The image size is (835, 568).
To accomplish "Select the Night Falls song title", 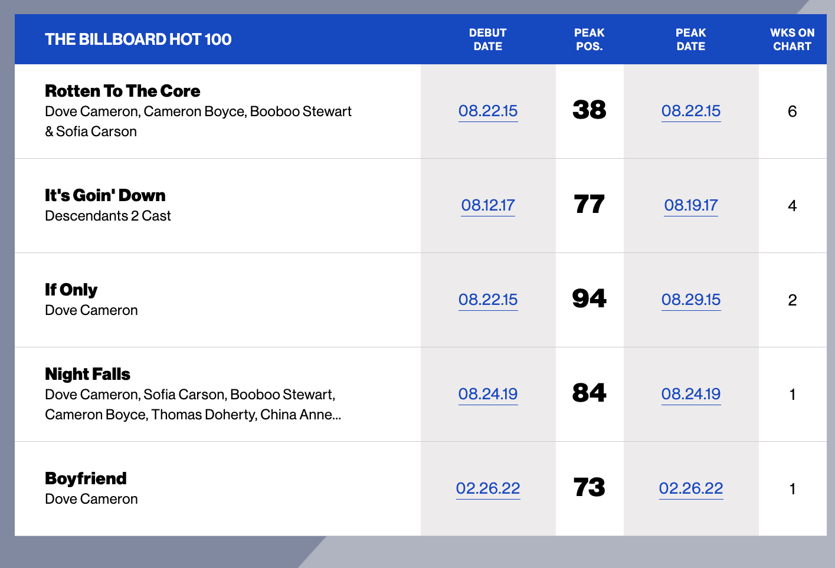I will click(x=87, y=374).
